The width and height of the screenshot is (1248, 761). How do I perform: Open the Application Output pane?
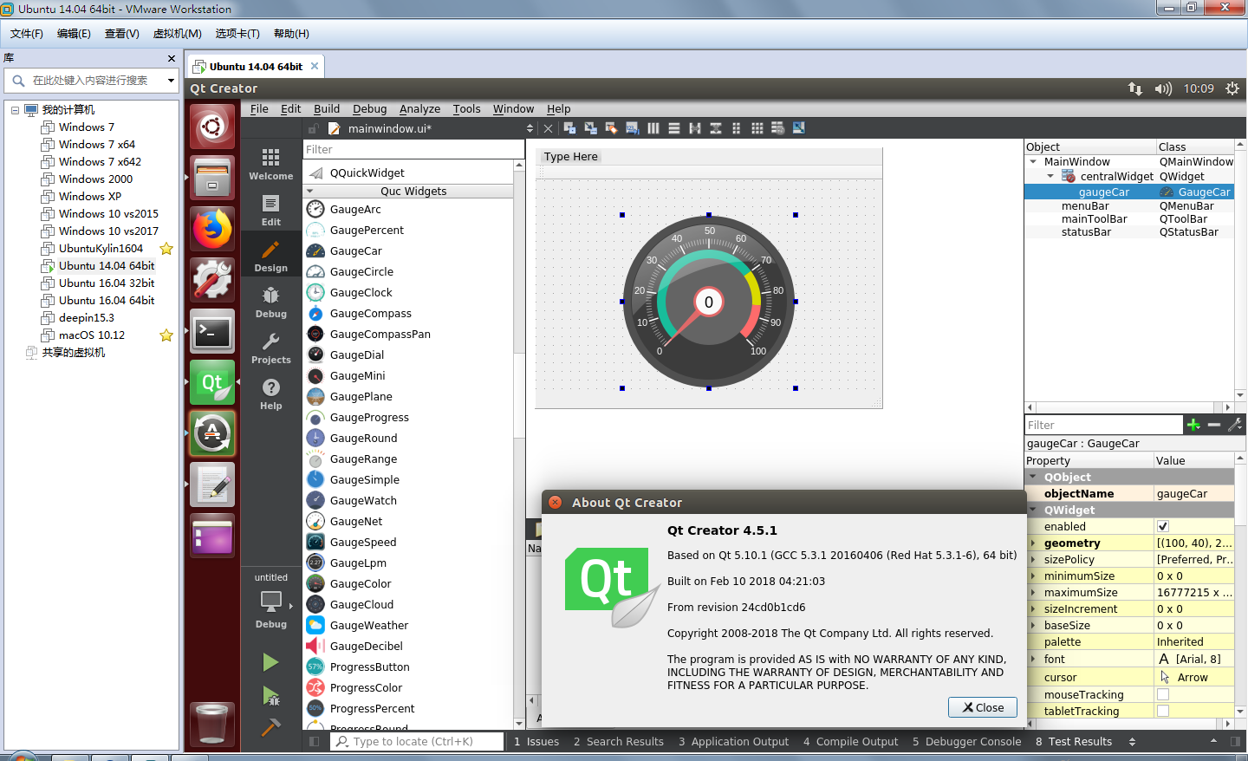733,742
